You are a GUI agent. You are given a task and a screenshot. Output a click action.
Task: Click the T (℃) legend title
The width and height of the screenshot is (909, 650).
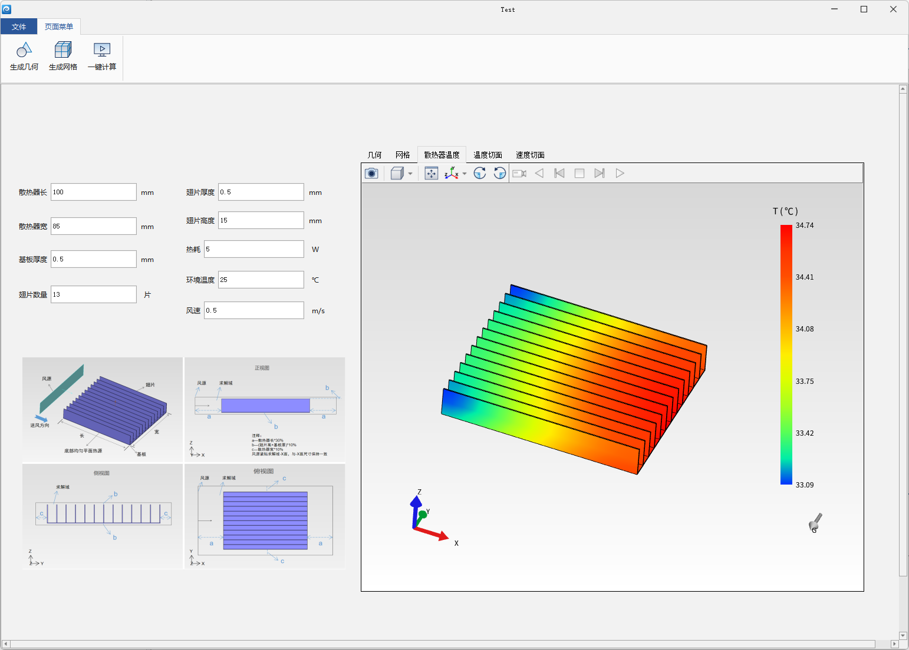[x=785, y=211]
